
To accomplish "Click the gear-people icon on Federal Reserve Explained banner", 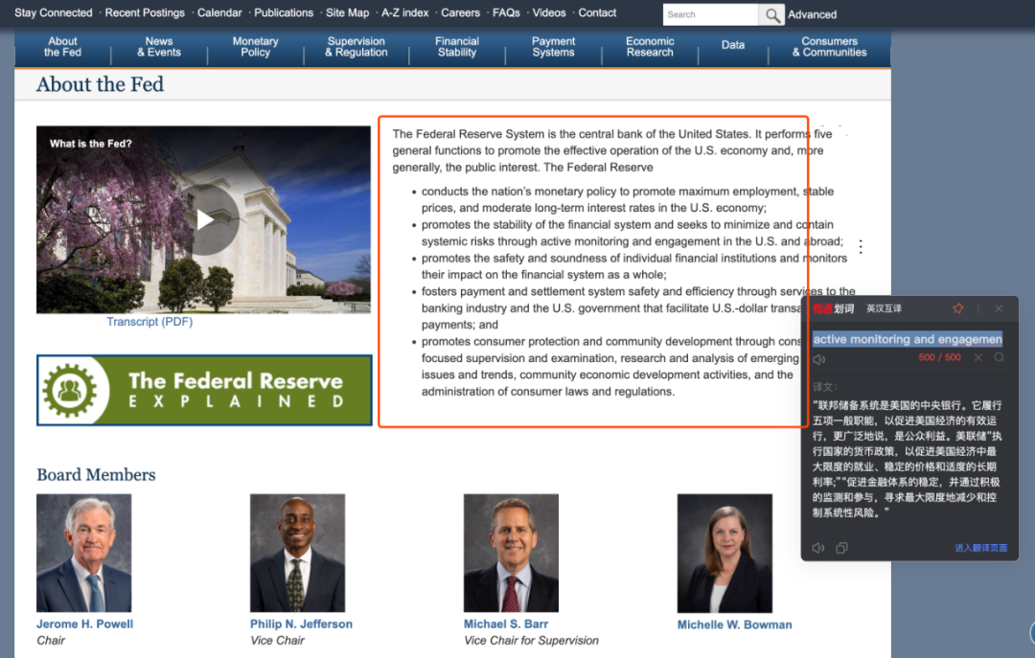I will (x=69, y=390).
